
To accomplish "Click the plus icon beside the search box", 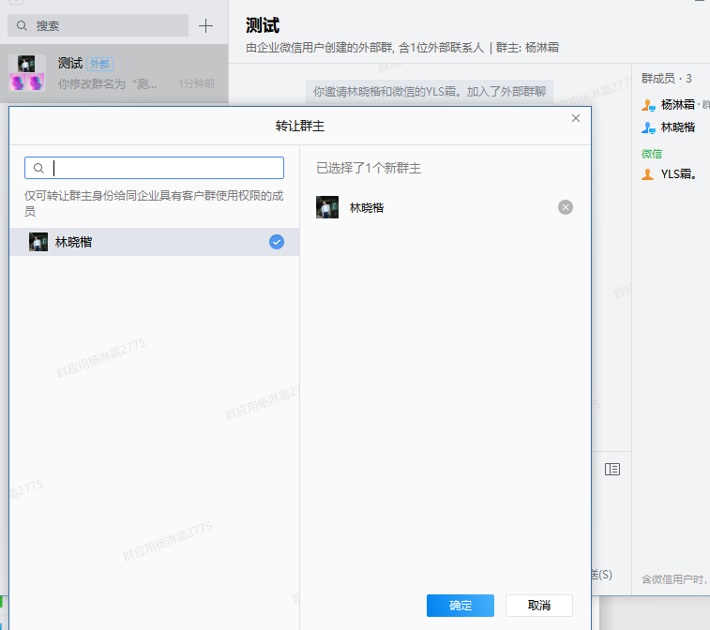I will pyautogui.click(x=206, y=25).
